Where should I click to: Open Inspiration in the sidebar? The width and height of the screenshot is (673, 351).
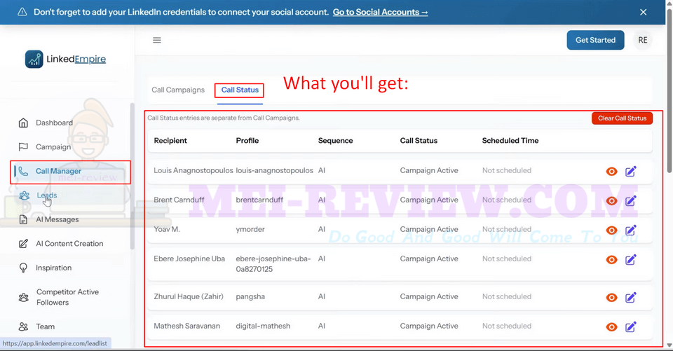click(x=54, y=268)
